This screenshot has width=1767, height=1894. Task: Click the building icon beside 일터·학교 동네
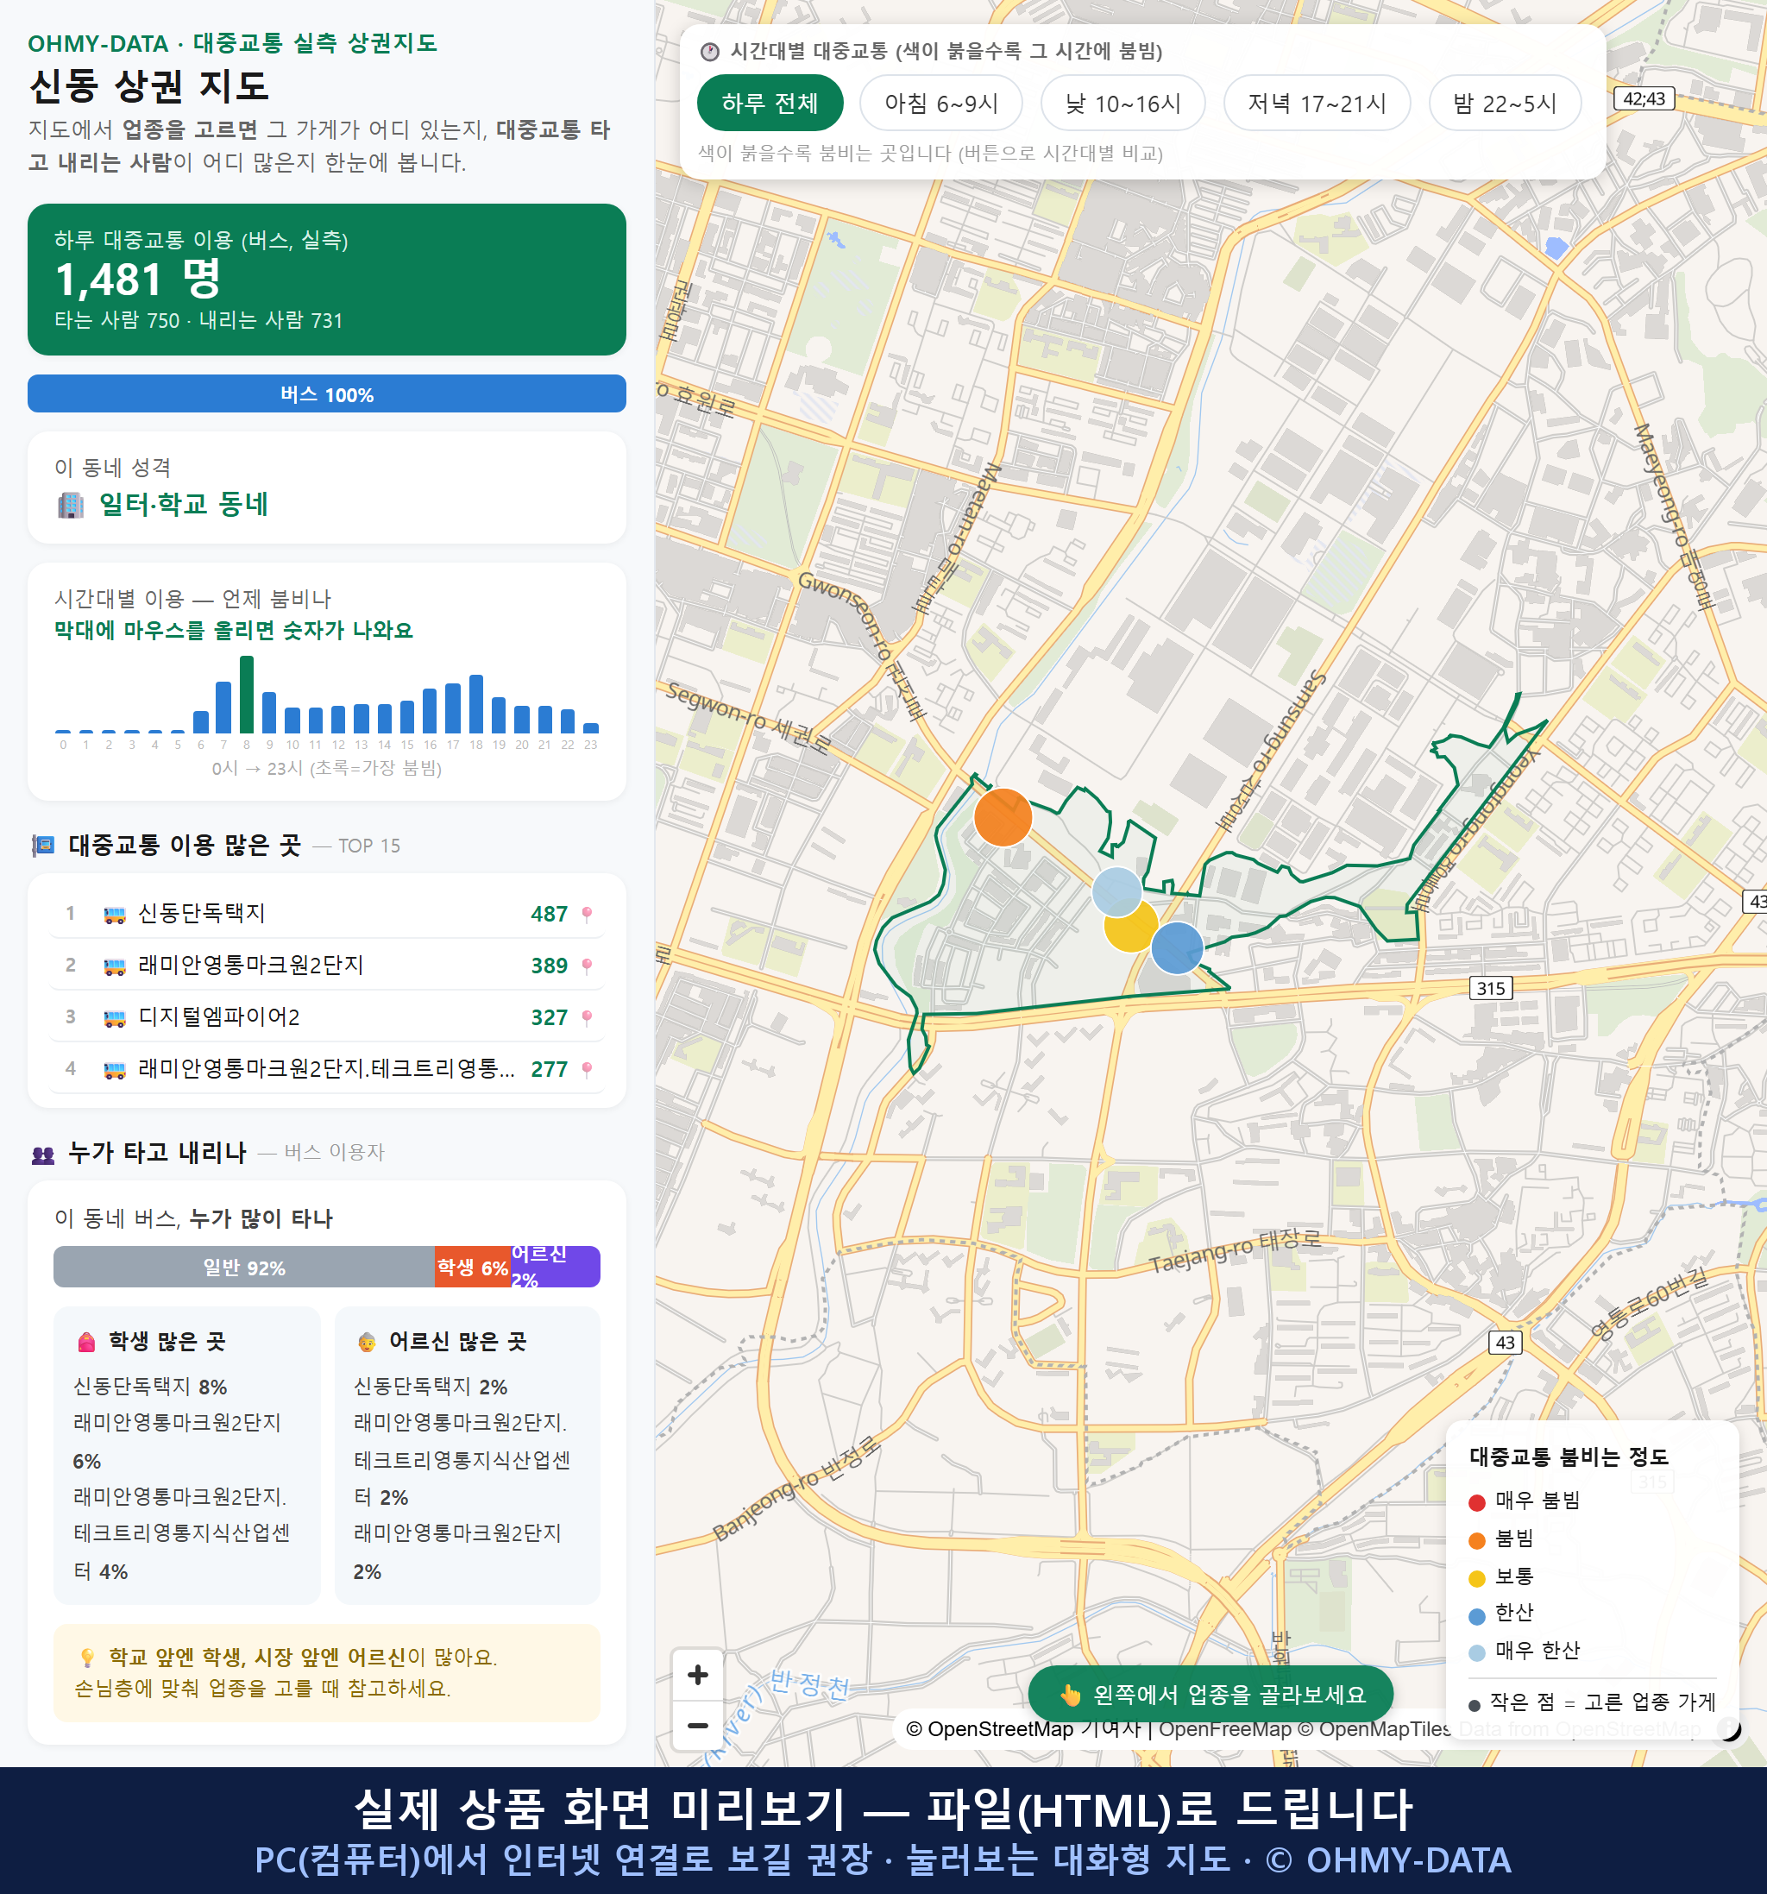point(71,505)
